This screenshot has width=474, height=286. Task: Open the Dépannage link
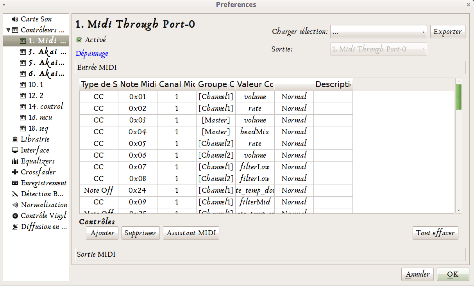92,54
